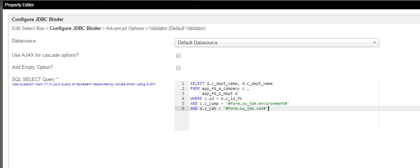
Task: Click the empty editor area below line 6
Action: 282,121
